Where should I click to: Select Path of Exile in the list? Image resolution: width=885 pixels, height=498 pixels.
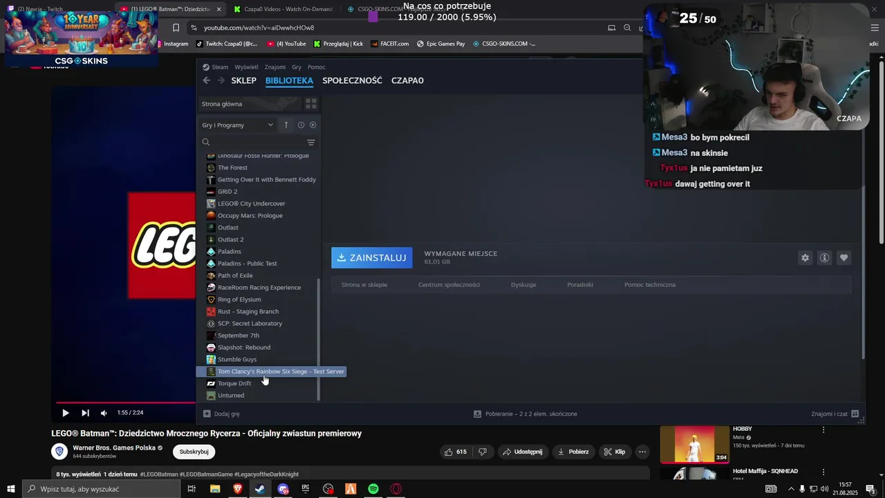point(235,275)
